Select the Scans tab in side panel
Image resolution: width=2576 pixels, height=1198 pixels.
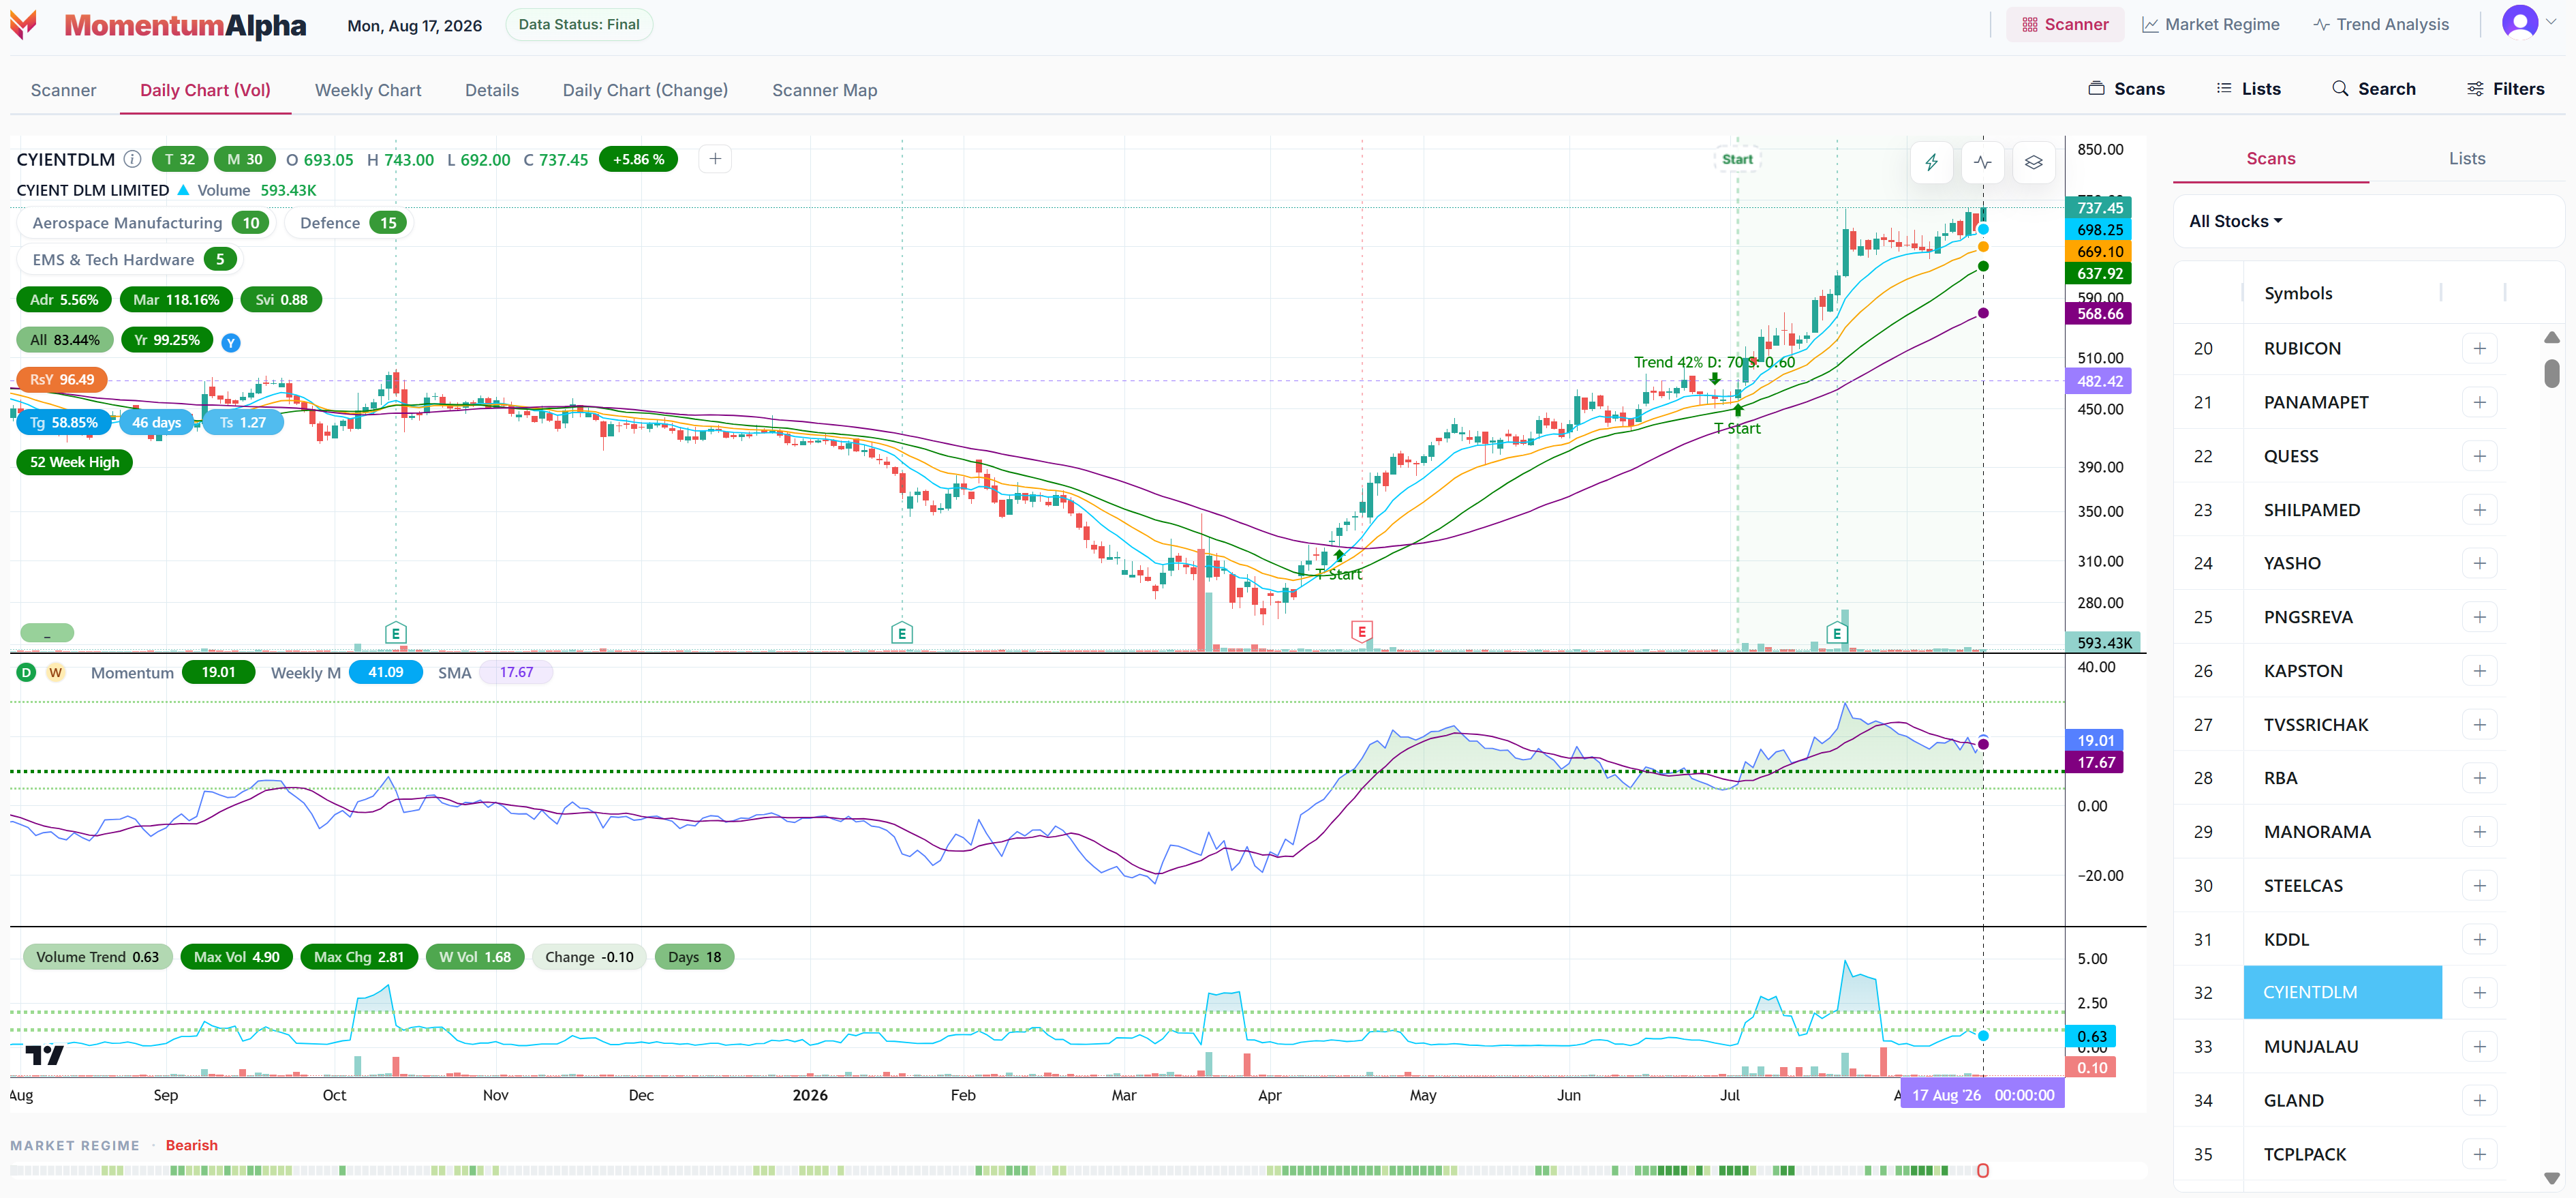(2270, 158)
